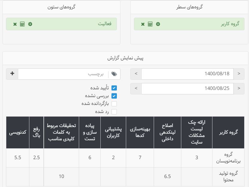Screen dimensions: 249x187
Task: Remove گروه کاربر row group with X icon
Action: coord(143,24)
